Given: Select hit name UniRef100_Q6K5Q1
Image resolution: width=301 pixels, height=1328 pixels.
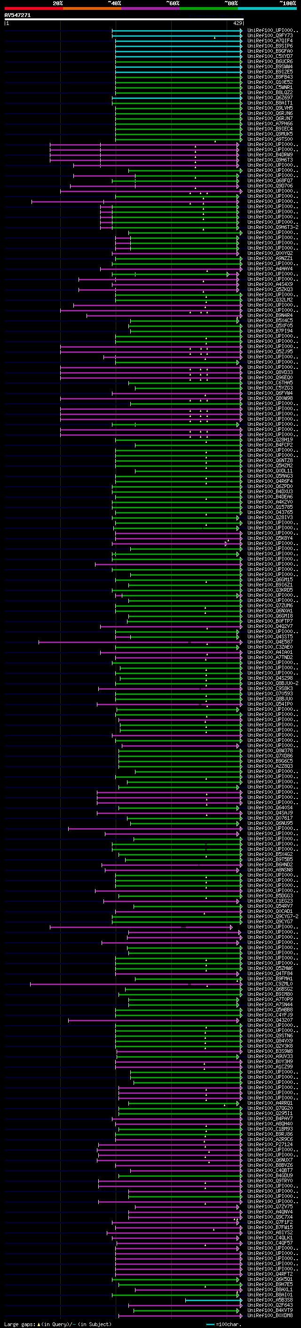Looking at the screenshot, I should tap(269, 1279).
